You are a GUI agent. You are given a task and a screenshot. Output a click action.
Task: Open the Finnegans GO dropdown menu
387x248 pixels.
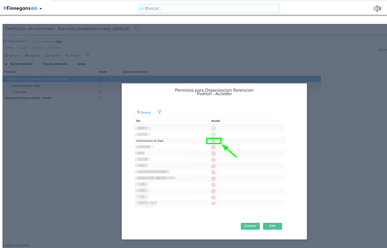click(x=41, y=9)
